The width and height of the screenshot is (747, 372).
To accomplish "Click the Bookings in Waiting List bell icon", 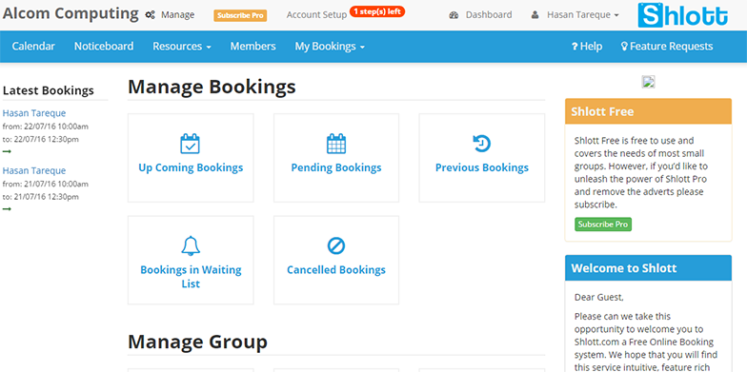I will pyautogui.click(x=191, y=245).
